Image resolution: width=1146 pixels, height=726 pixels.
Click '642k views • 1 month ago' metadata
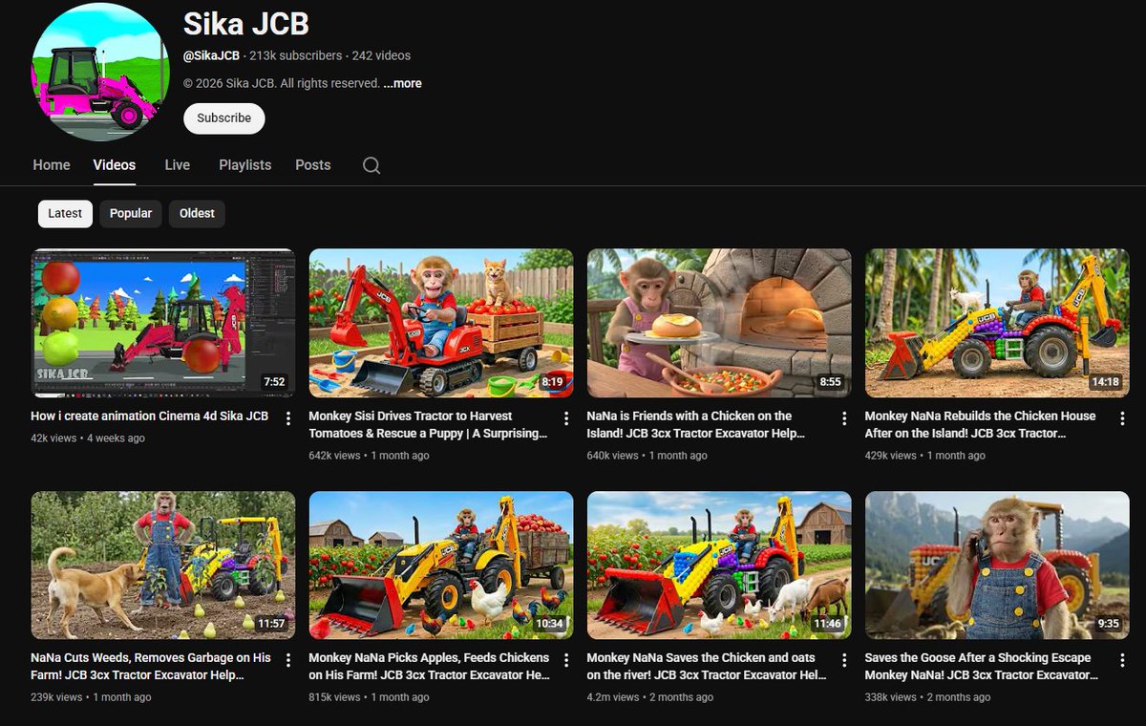pos(370,456)
